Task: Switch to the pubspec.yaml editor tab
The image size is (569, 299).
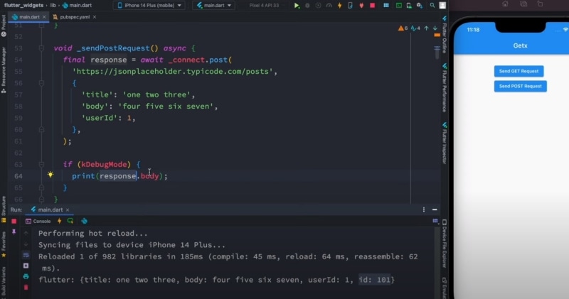Action: [x=70, y=16]
